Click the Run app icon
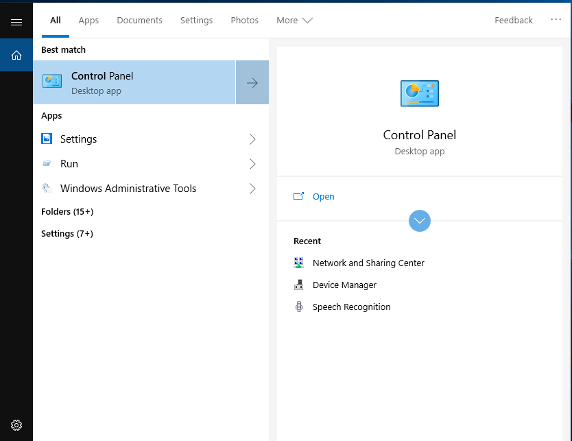 click(47, 163)
